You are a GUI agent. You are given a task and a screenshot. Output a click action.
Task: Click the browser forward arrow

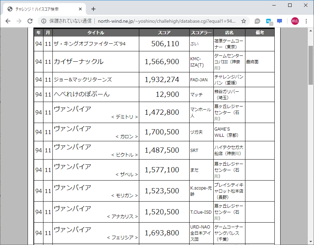click(19, 21)
